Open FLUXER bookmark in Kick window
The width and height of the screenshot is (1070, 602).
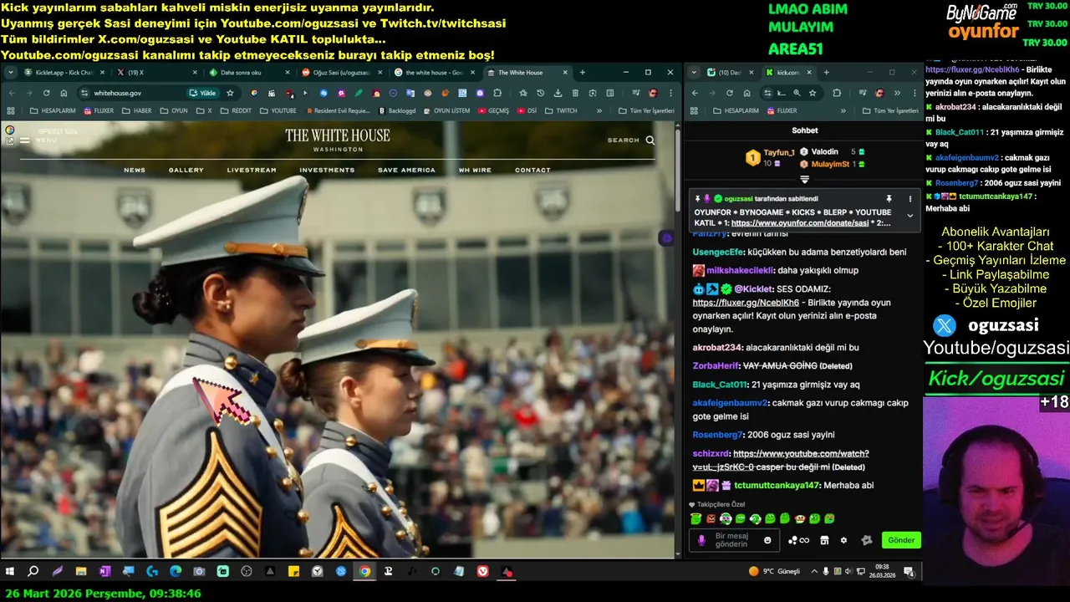(782, 110)
